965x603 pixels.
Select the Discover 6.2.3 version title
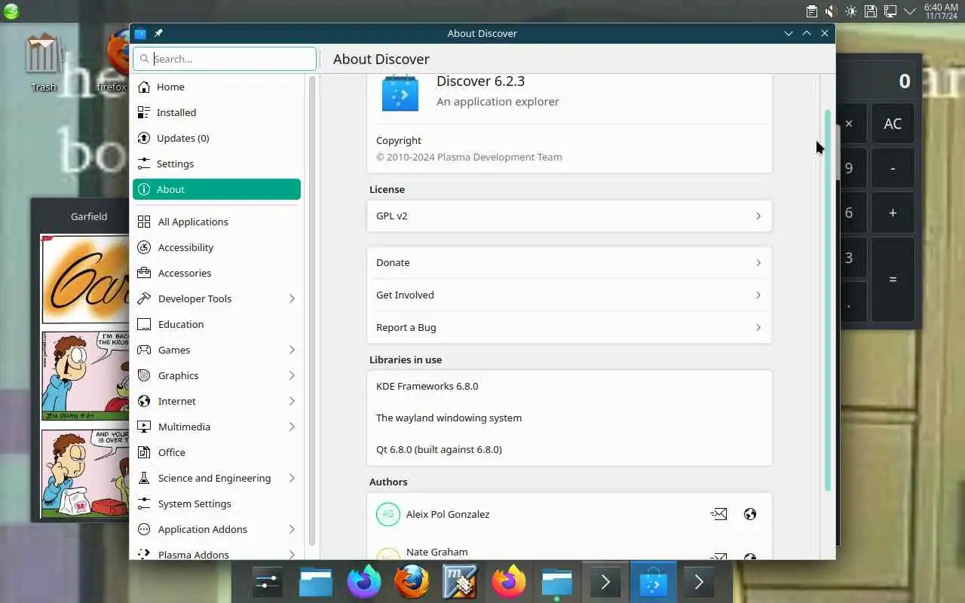pos(480,81)
